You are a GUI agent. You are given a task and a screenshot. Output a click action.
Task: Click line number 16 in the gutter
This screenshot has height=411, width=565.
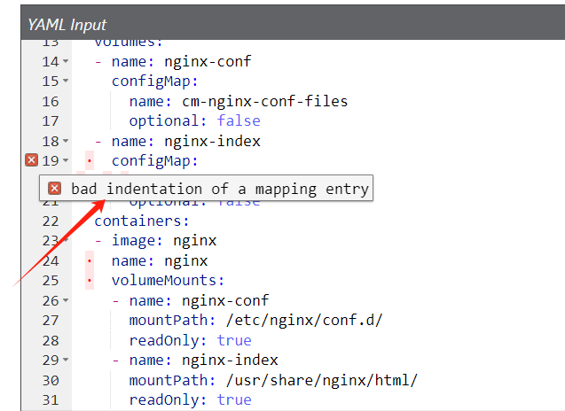click(50, 101)
